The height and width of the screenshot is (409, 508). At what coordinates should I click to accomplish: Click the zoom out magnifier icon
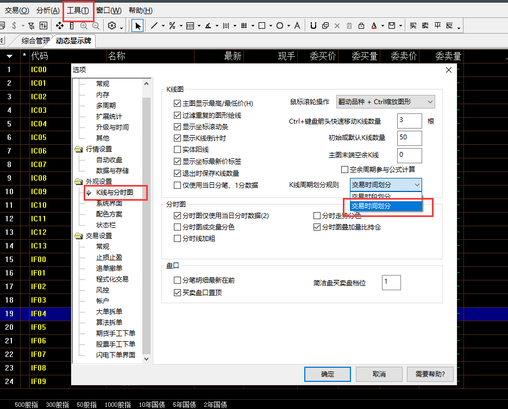(x=96, y=26)
